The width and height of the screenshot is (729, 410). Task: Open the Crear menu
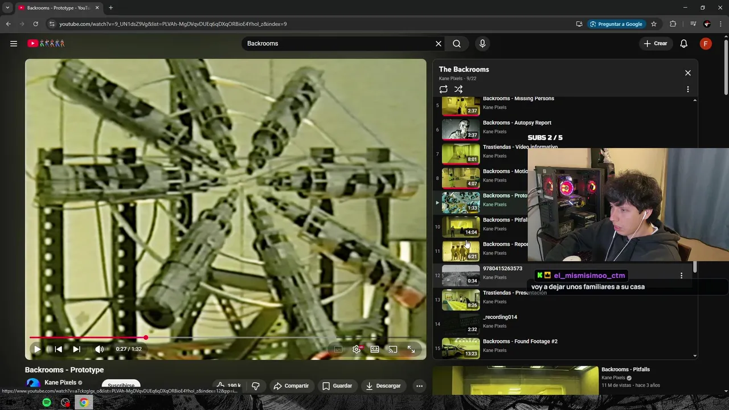click(656, 43)
